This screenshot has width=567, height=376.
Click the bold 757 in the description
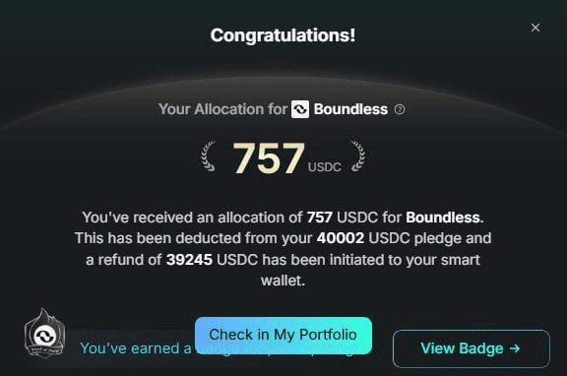(319, 218)
